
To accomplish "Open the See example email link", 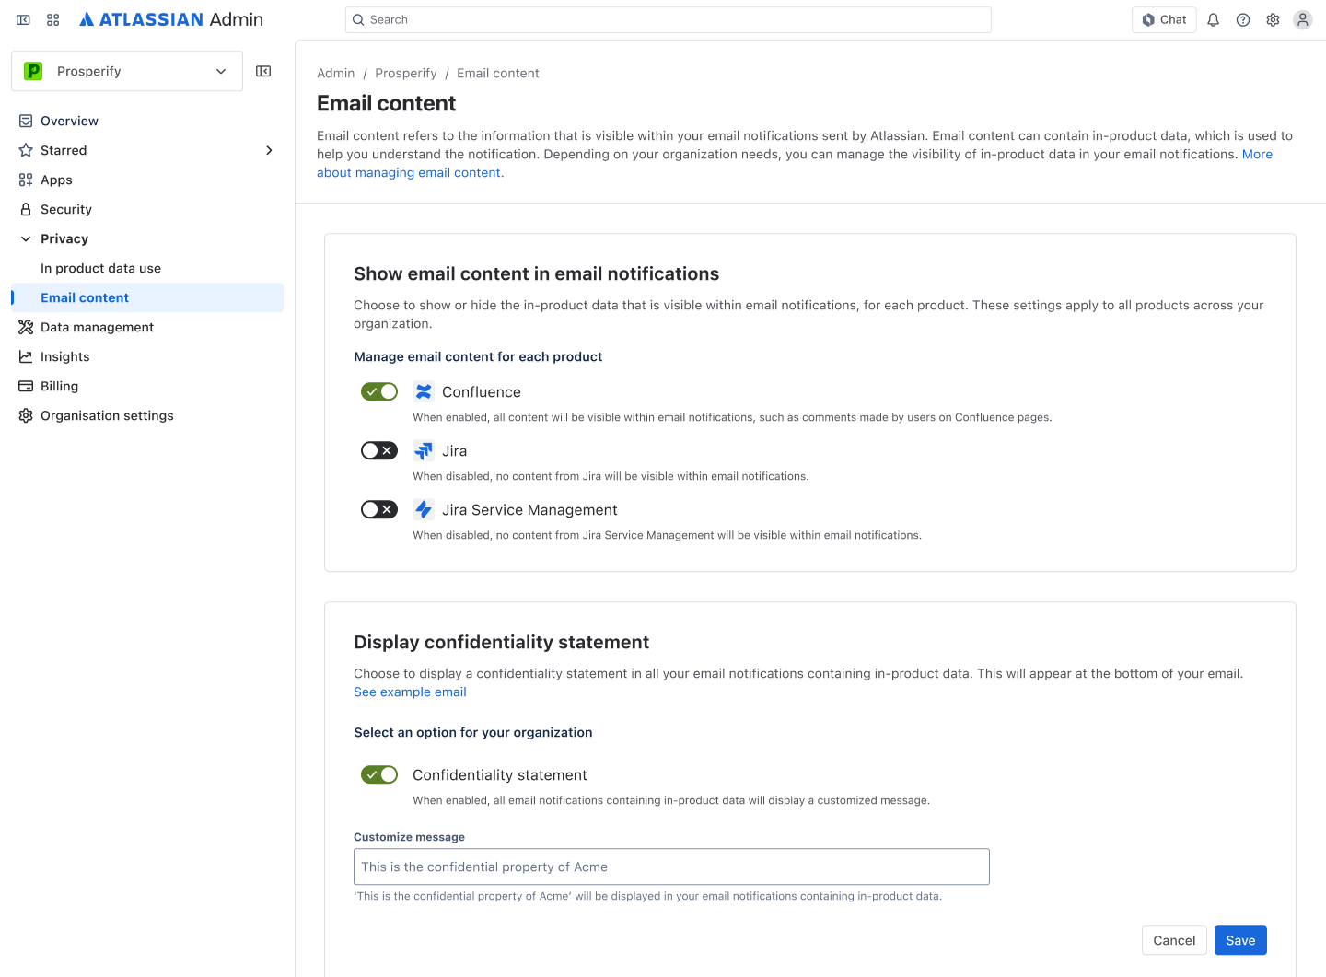I will tap(410, 692).
